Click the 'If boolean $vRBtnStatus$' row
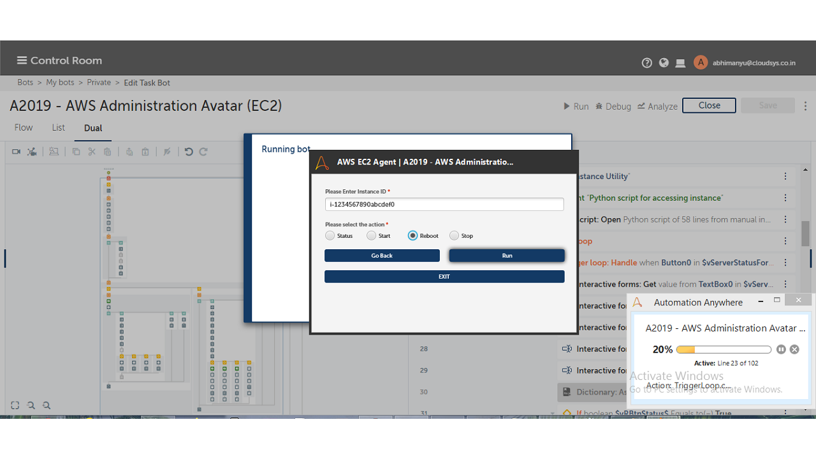The height and width of the screenshot is (459, 816). 677,413
